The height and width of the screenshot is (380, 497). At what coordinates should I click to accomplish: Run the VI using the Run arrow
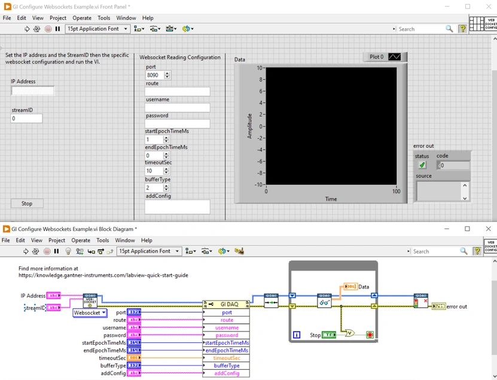(26, 29)
